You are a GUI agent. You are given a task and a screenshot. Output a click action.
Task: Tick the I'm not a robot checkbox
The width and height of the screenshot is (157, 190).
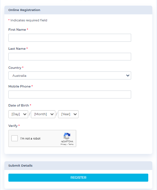click(x=15, y=138)
